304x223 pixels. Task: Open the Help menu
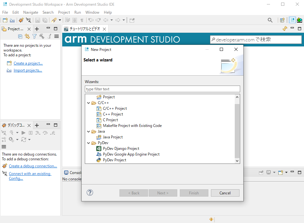108,12
